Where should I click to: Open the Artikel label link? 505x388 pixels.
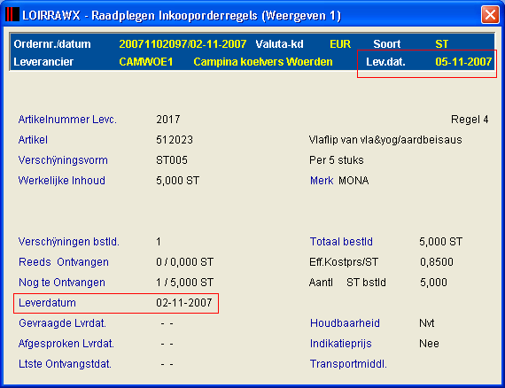[33, 140]
